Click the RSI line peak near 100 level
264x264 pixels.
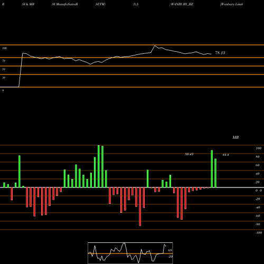[155, 46]
